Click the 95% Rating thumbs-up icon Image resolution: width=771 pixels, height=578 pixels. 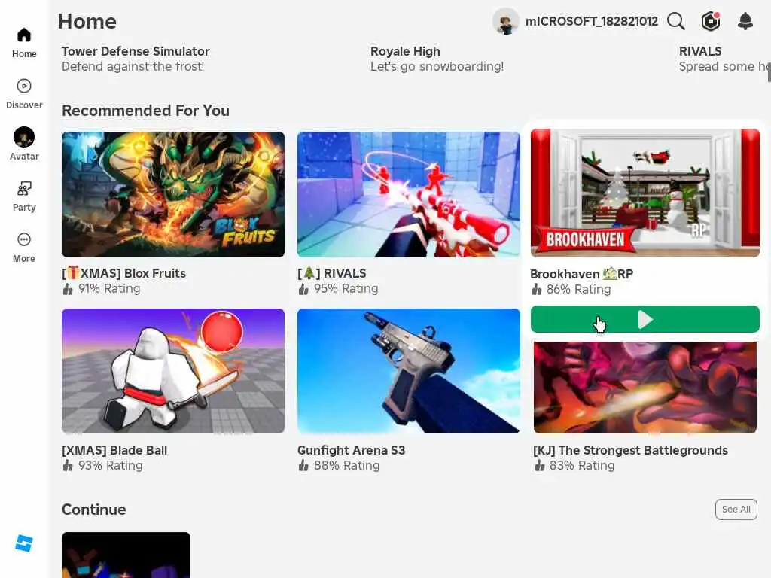(x=303, y=289)
